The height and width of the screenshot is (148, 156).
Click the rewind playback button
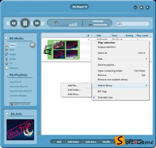[14, 23]
